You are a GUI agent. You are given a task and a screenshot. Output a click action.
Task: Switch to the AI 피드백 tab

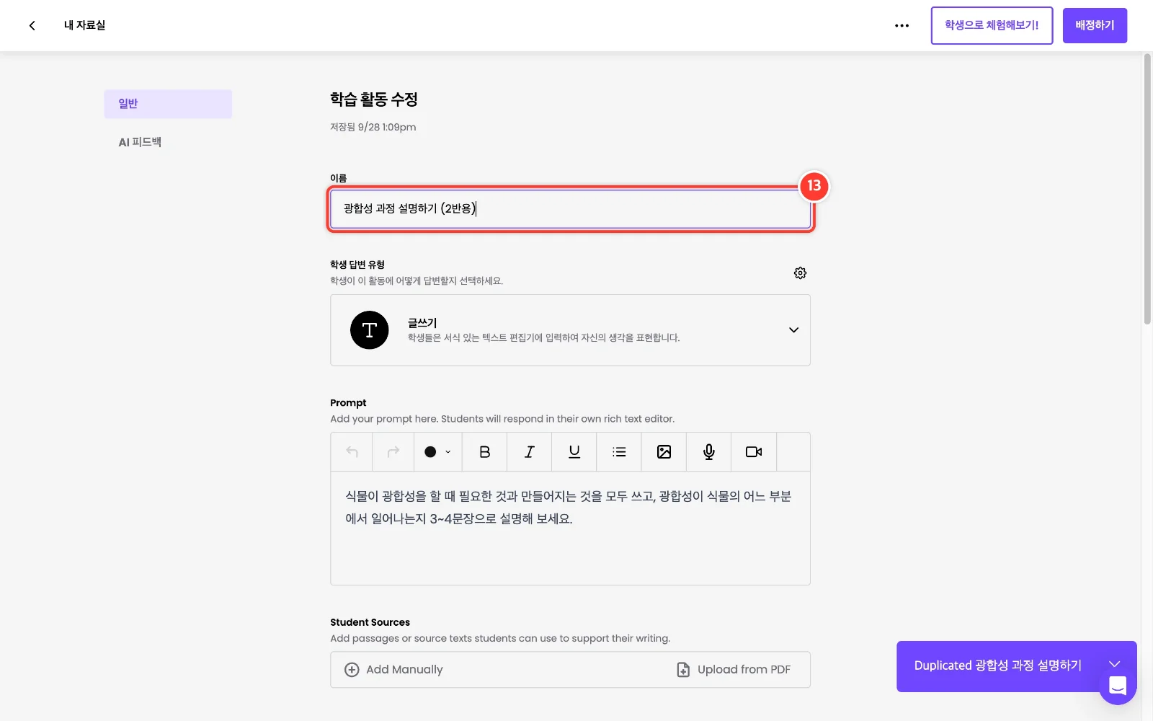(x=140, y=142)
